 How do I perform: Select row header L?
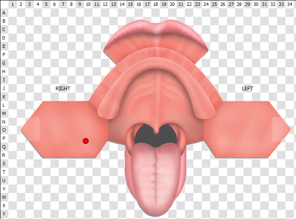tap(4, 105)
